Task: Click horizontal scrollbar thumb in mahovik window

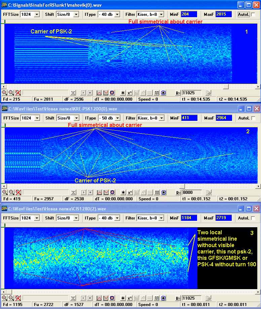Action: click(x=226, y=87)
